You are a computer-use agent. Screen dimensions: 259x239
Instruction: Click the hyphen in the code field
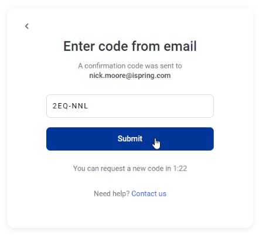70,107
